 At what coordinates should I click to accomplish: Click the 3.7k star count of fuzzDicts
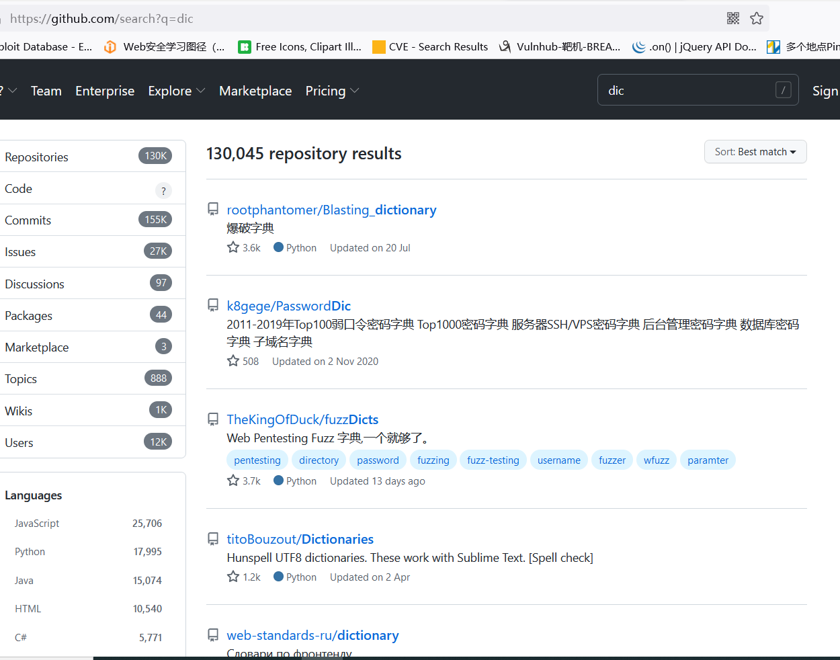pos(244,481)
